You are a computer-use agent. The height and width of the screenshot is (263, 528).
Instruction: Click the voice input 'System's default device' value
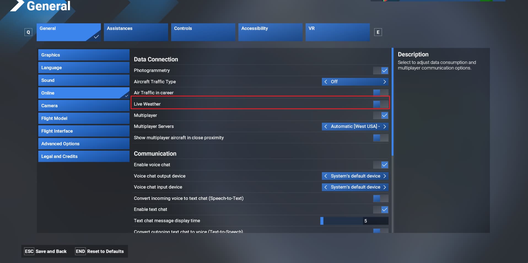coord(355,187)
